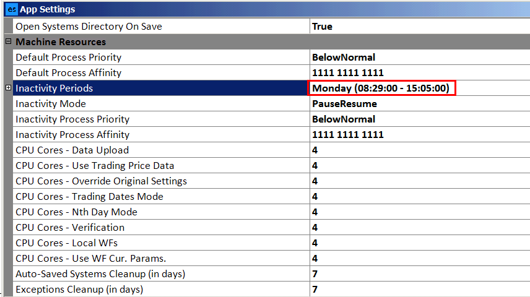Click the CPU Cores - Nth Day Mode value
The image size is (530, 297).
tap(315, 212)
